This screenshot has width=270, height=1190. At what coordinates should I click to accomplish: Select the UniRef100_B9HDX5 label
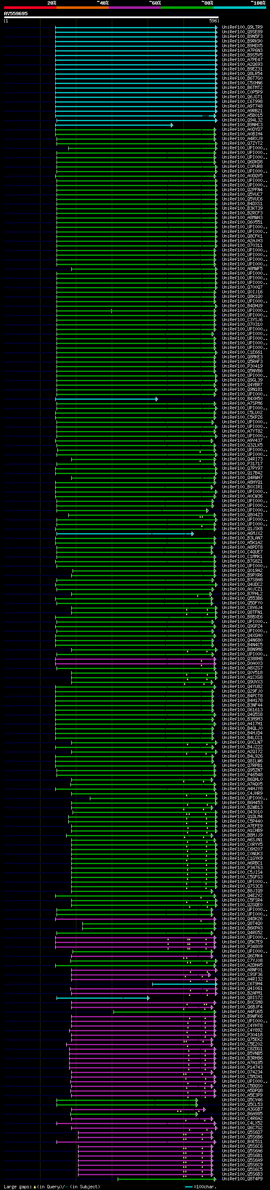pyautogui.click(x=242, y=46)
